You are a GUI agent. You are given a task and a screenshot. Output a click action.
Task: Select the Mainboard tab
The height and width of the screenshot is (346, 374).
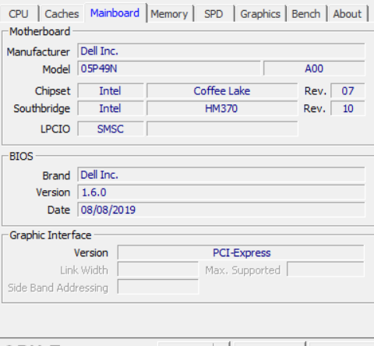(x=115, y=12)
